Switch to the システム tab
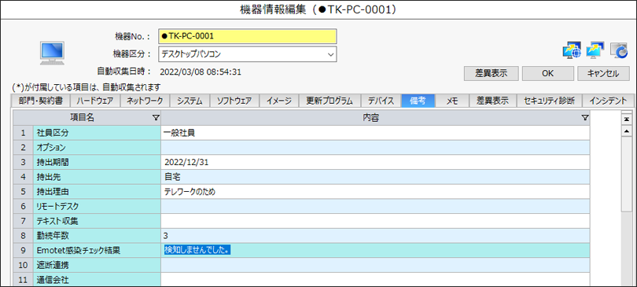Viewport: 637px width, 287px height. click(x=190, y=101)
